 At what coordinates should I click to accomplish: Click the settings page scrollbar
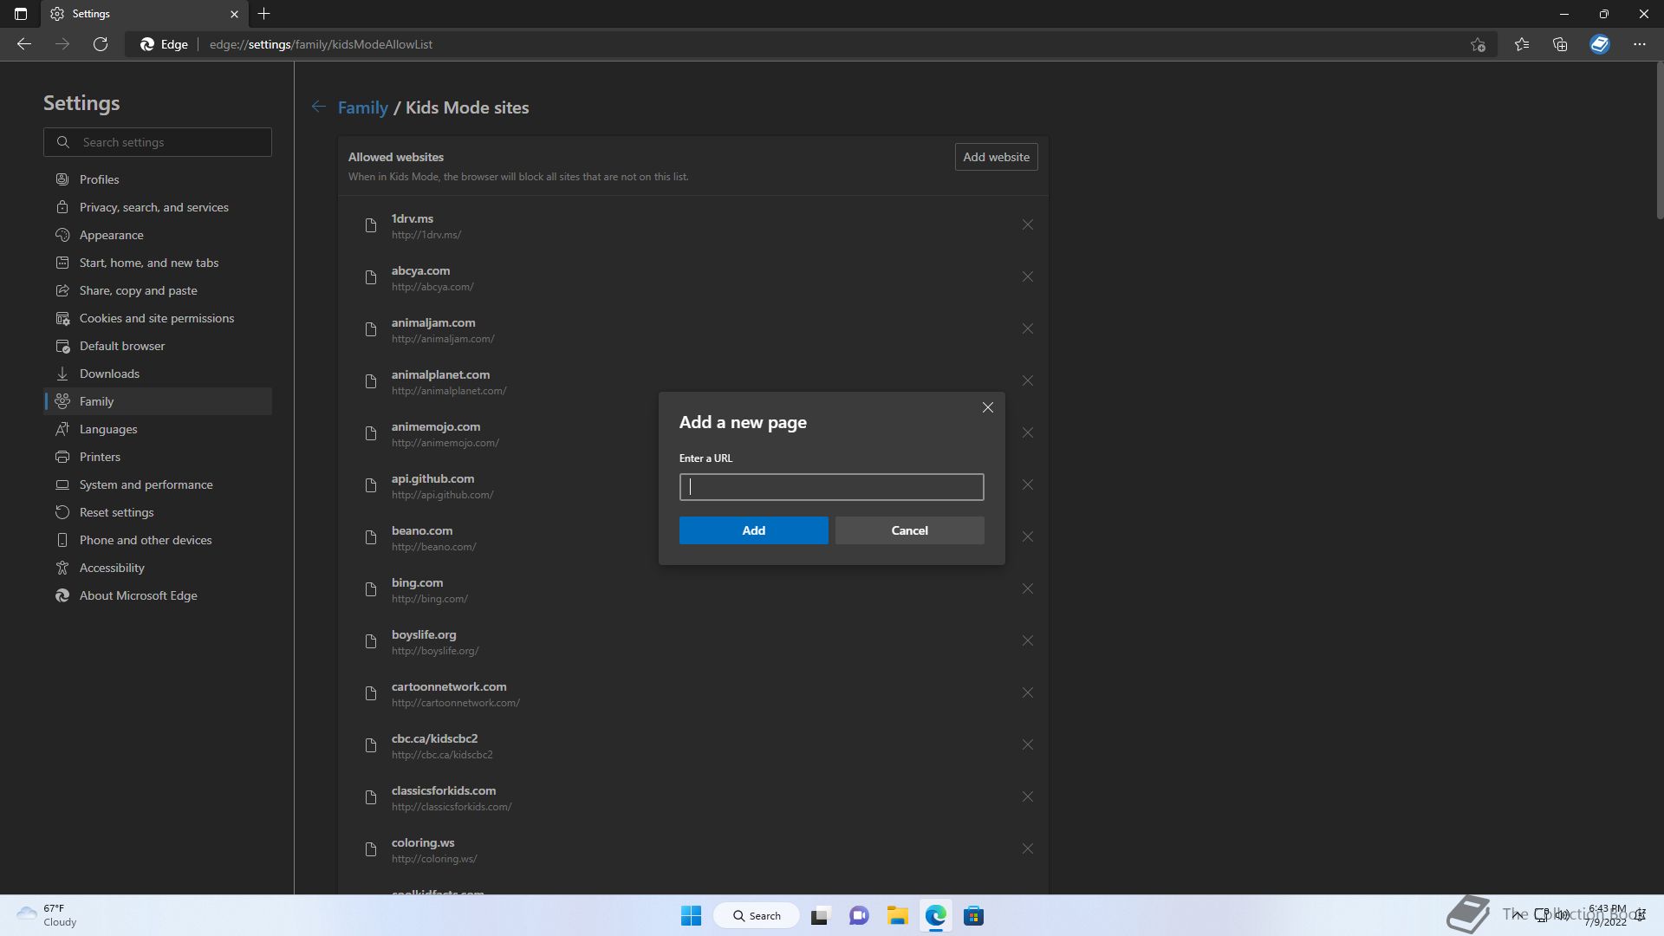1659,141
